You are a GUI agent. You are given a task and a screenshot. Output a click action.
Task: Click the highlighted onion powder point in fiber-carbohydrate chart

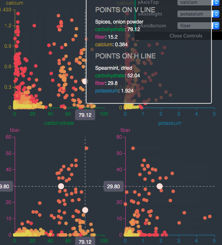[x=85, y=210]
